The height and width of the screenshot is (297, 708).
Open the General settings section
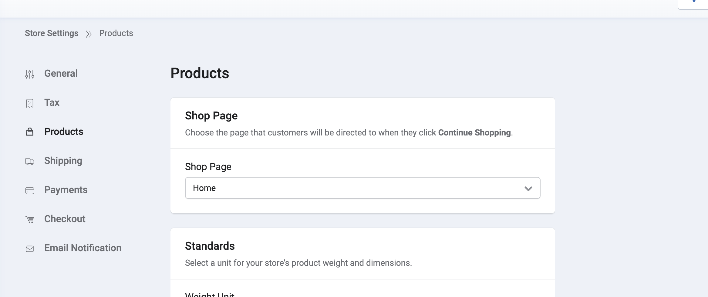point(61,73)
